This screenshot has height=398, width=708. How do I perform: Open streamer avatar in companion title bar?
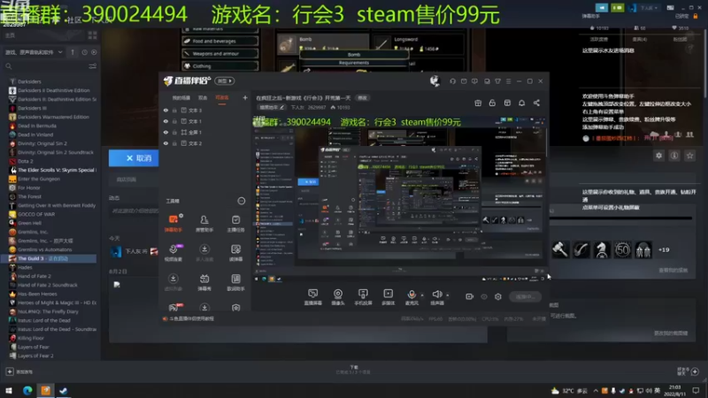coord(435,80)
